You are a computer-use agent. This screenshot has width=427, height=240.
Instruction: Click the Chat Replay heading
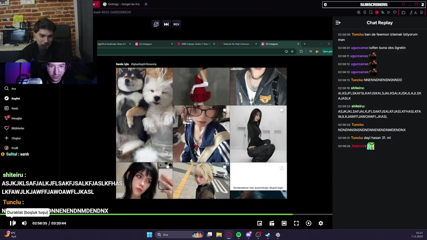[x=380, y=23]
